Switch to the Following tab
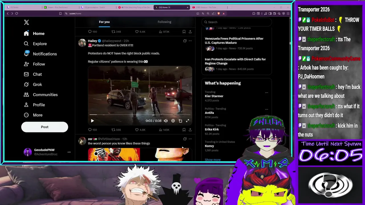This screenshot has height=205, width=365. (x=165, y=22)
